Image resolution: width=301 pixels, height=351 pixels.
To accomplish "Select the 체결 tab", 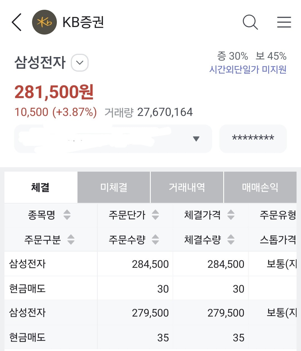I will pyautogui.click(x=41, y=187).
